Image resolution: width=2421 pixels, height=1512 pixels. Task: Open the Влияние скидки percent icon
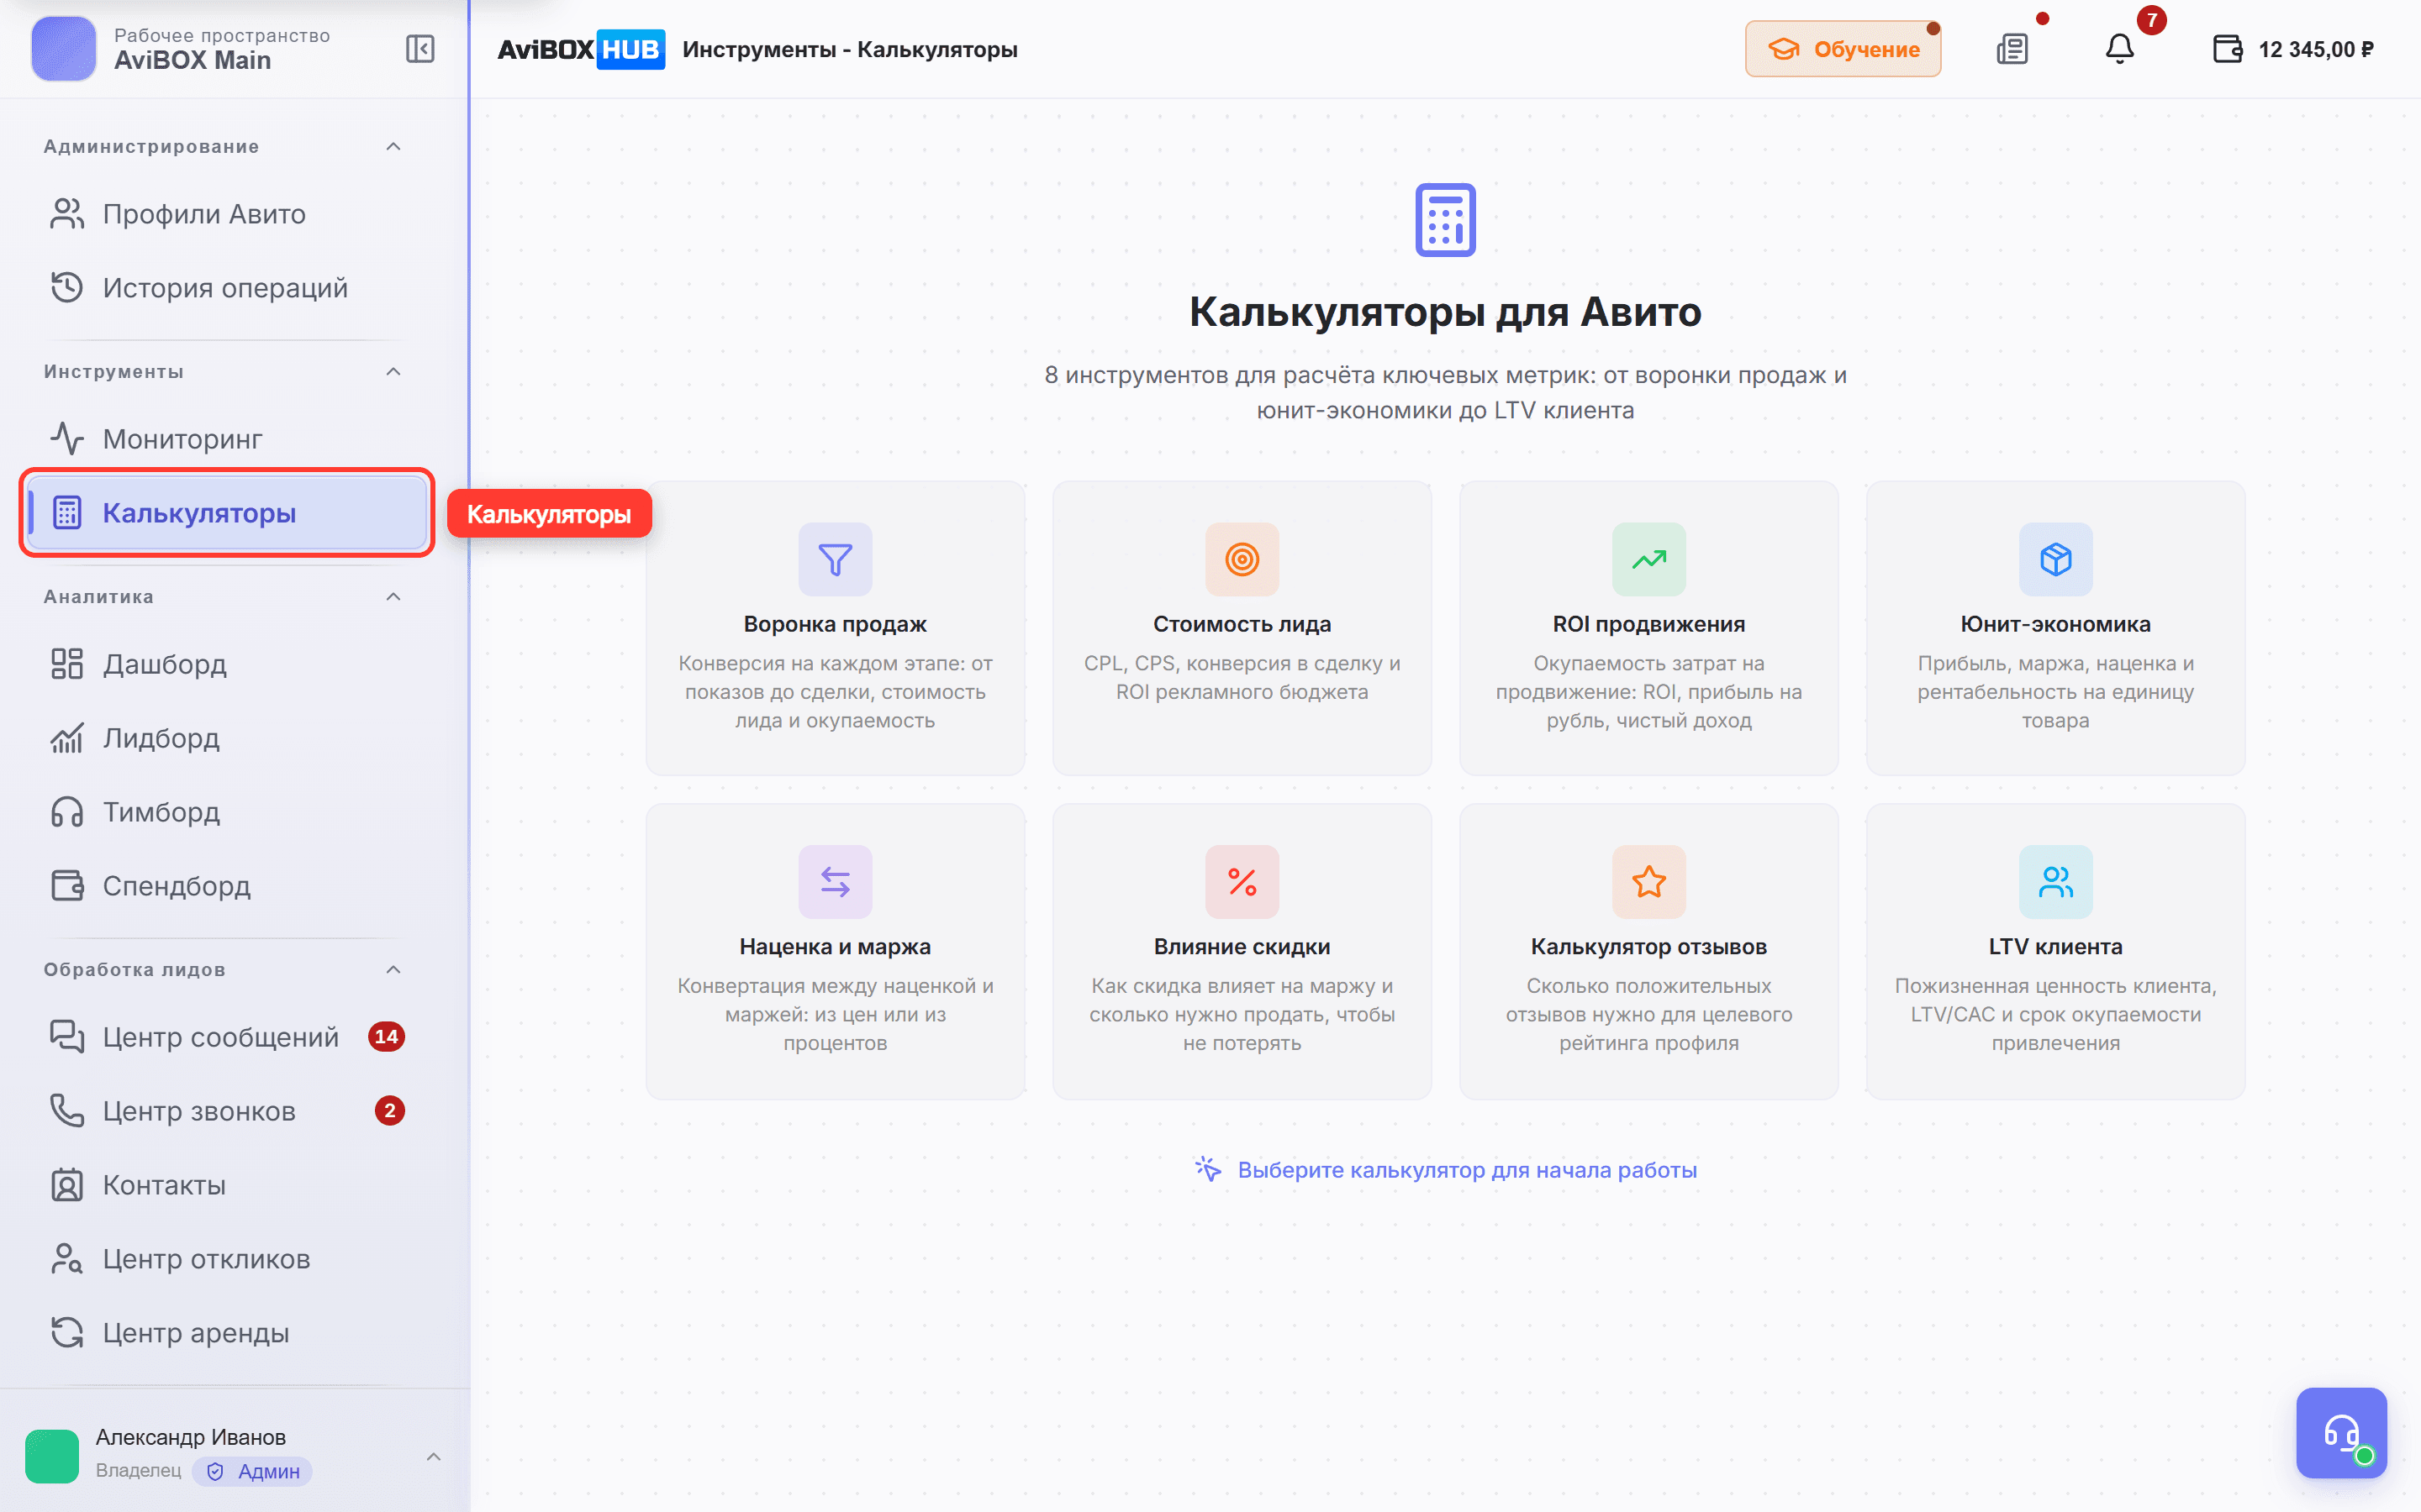(x=1242, y=882)
